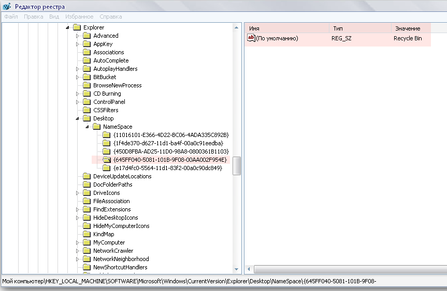Click the KindMap folder icon
Image resolution: width=447 pixels, height=291 pixels.
(86, 234)
